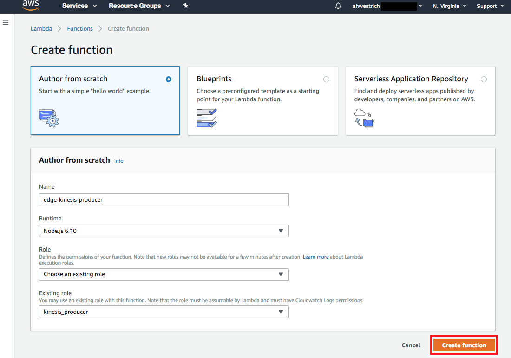Open the Support menu

pos(490,6)
